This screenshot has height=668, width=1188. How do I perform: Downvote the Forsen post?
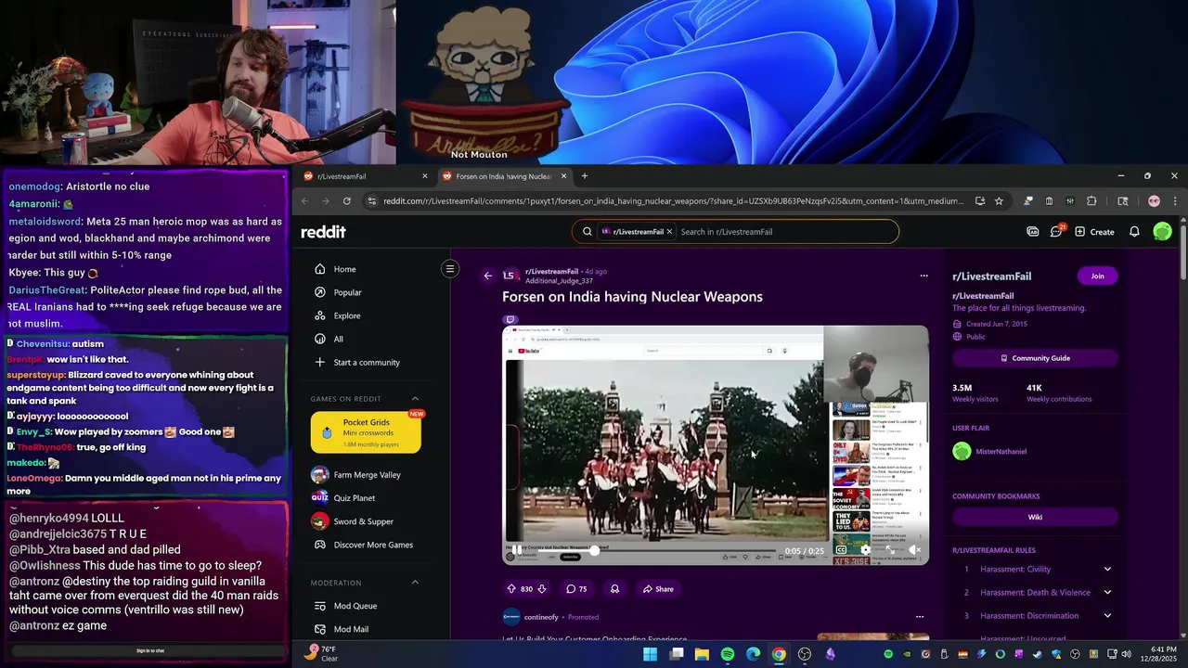[x=542, y=589]
